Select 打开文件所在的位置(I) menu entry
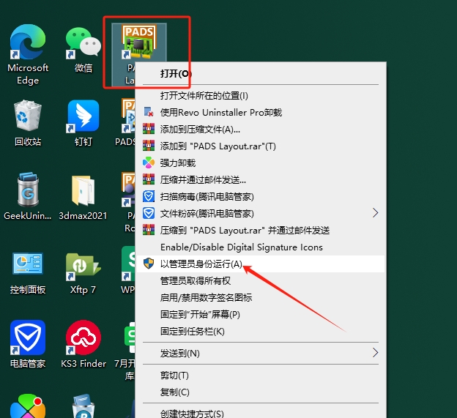This screenshot has height=418, width=457. [204, 95]
